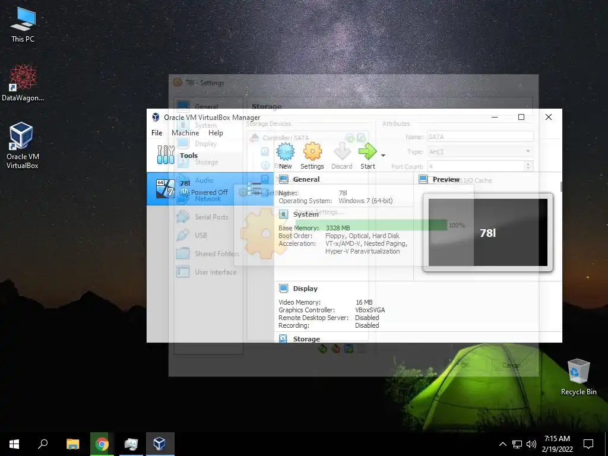The height and width of the screenshot is (456, 608).
Task: Click the General section monitor icon
Action: click(283, 179)
